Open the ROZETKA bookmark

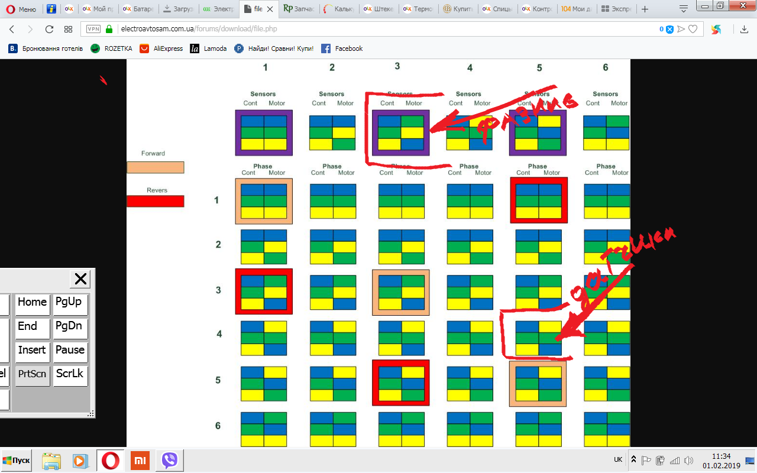click(111, 48)
